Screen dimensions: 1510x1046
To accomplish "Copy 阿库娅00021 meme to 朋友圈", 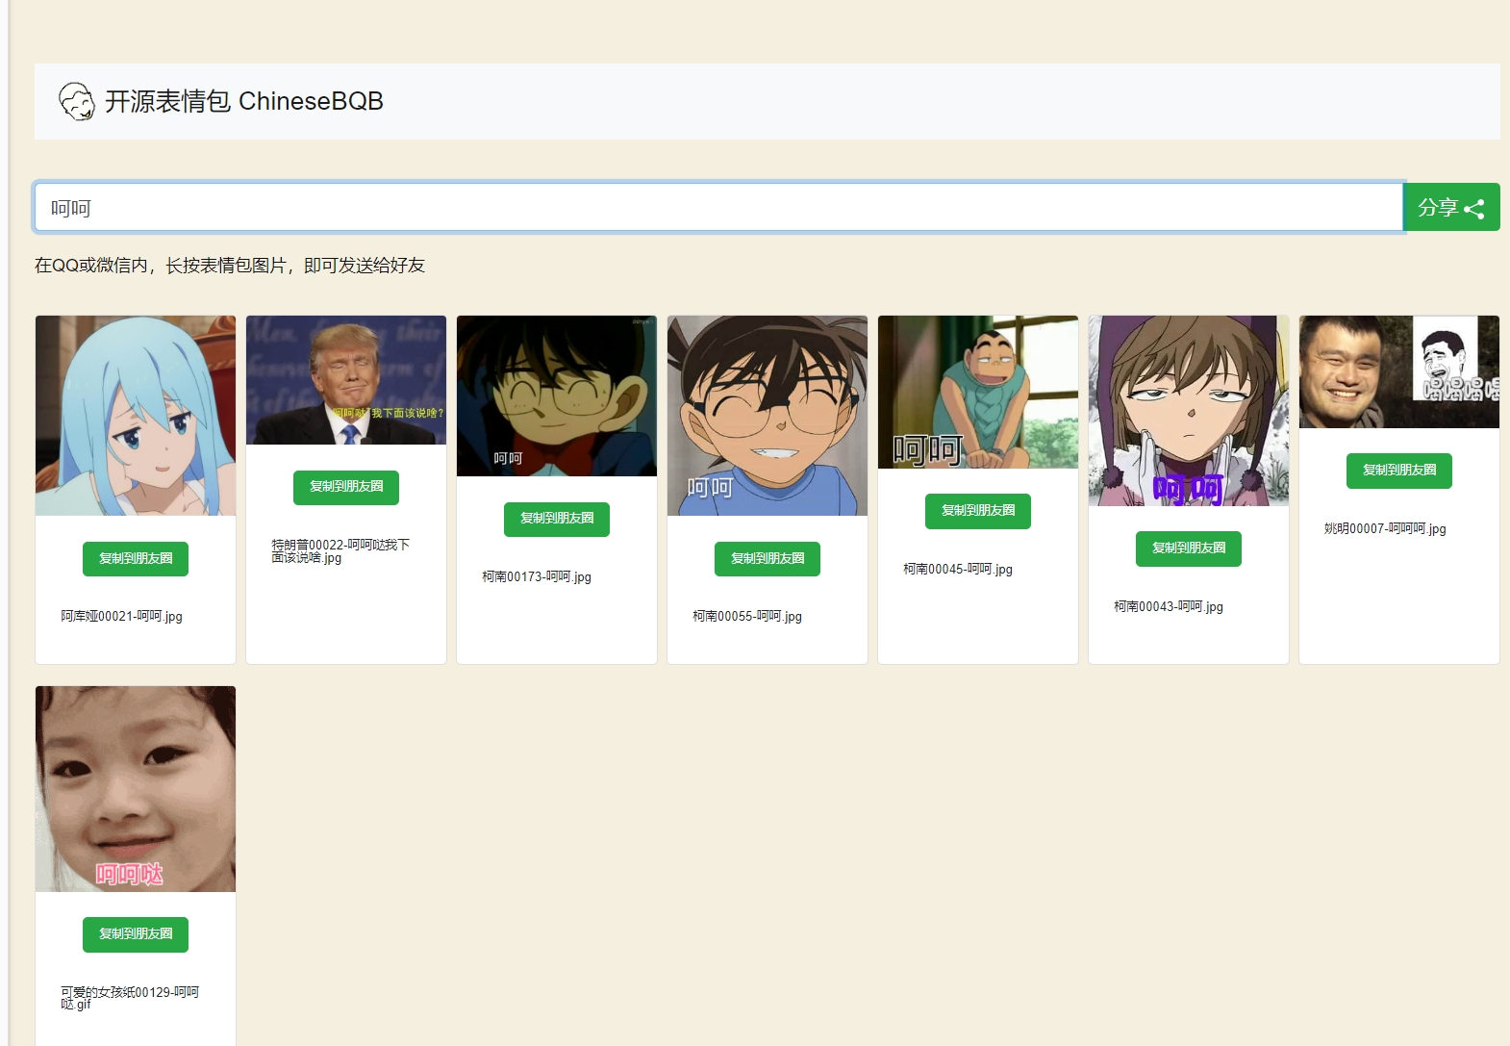I will tap(136, 558).
